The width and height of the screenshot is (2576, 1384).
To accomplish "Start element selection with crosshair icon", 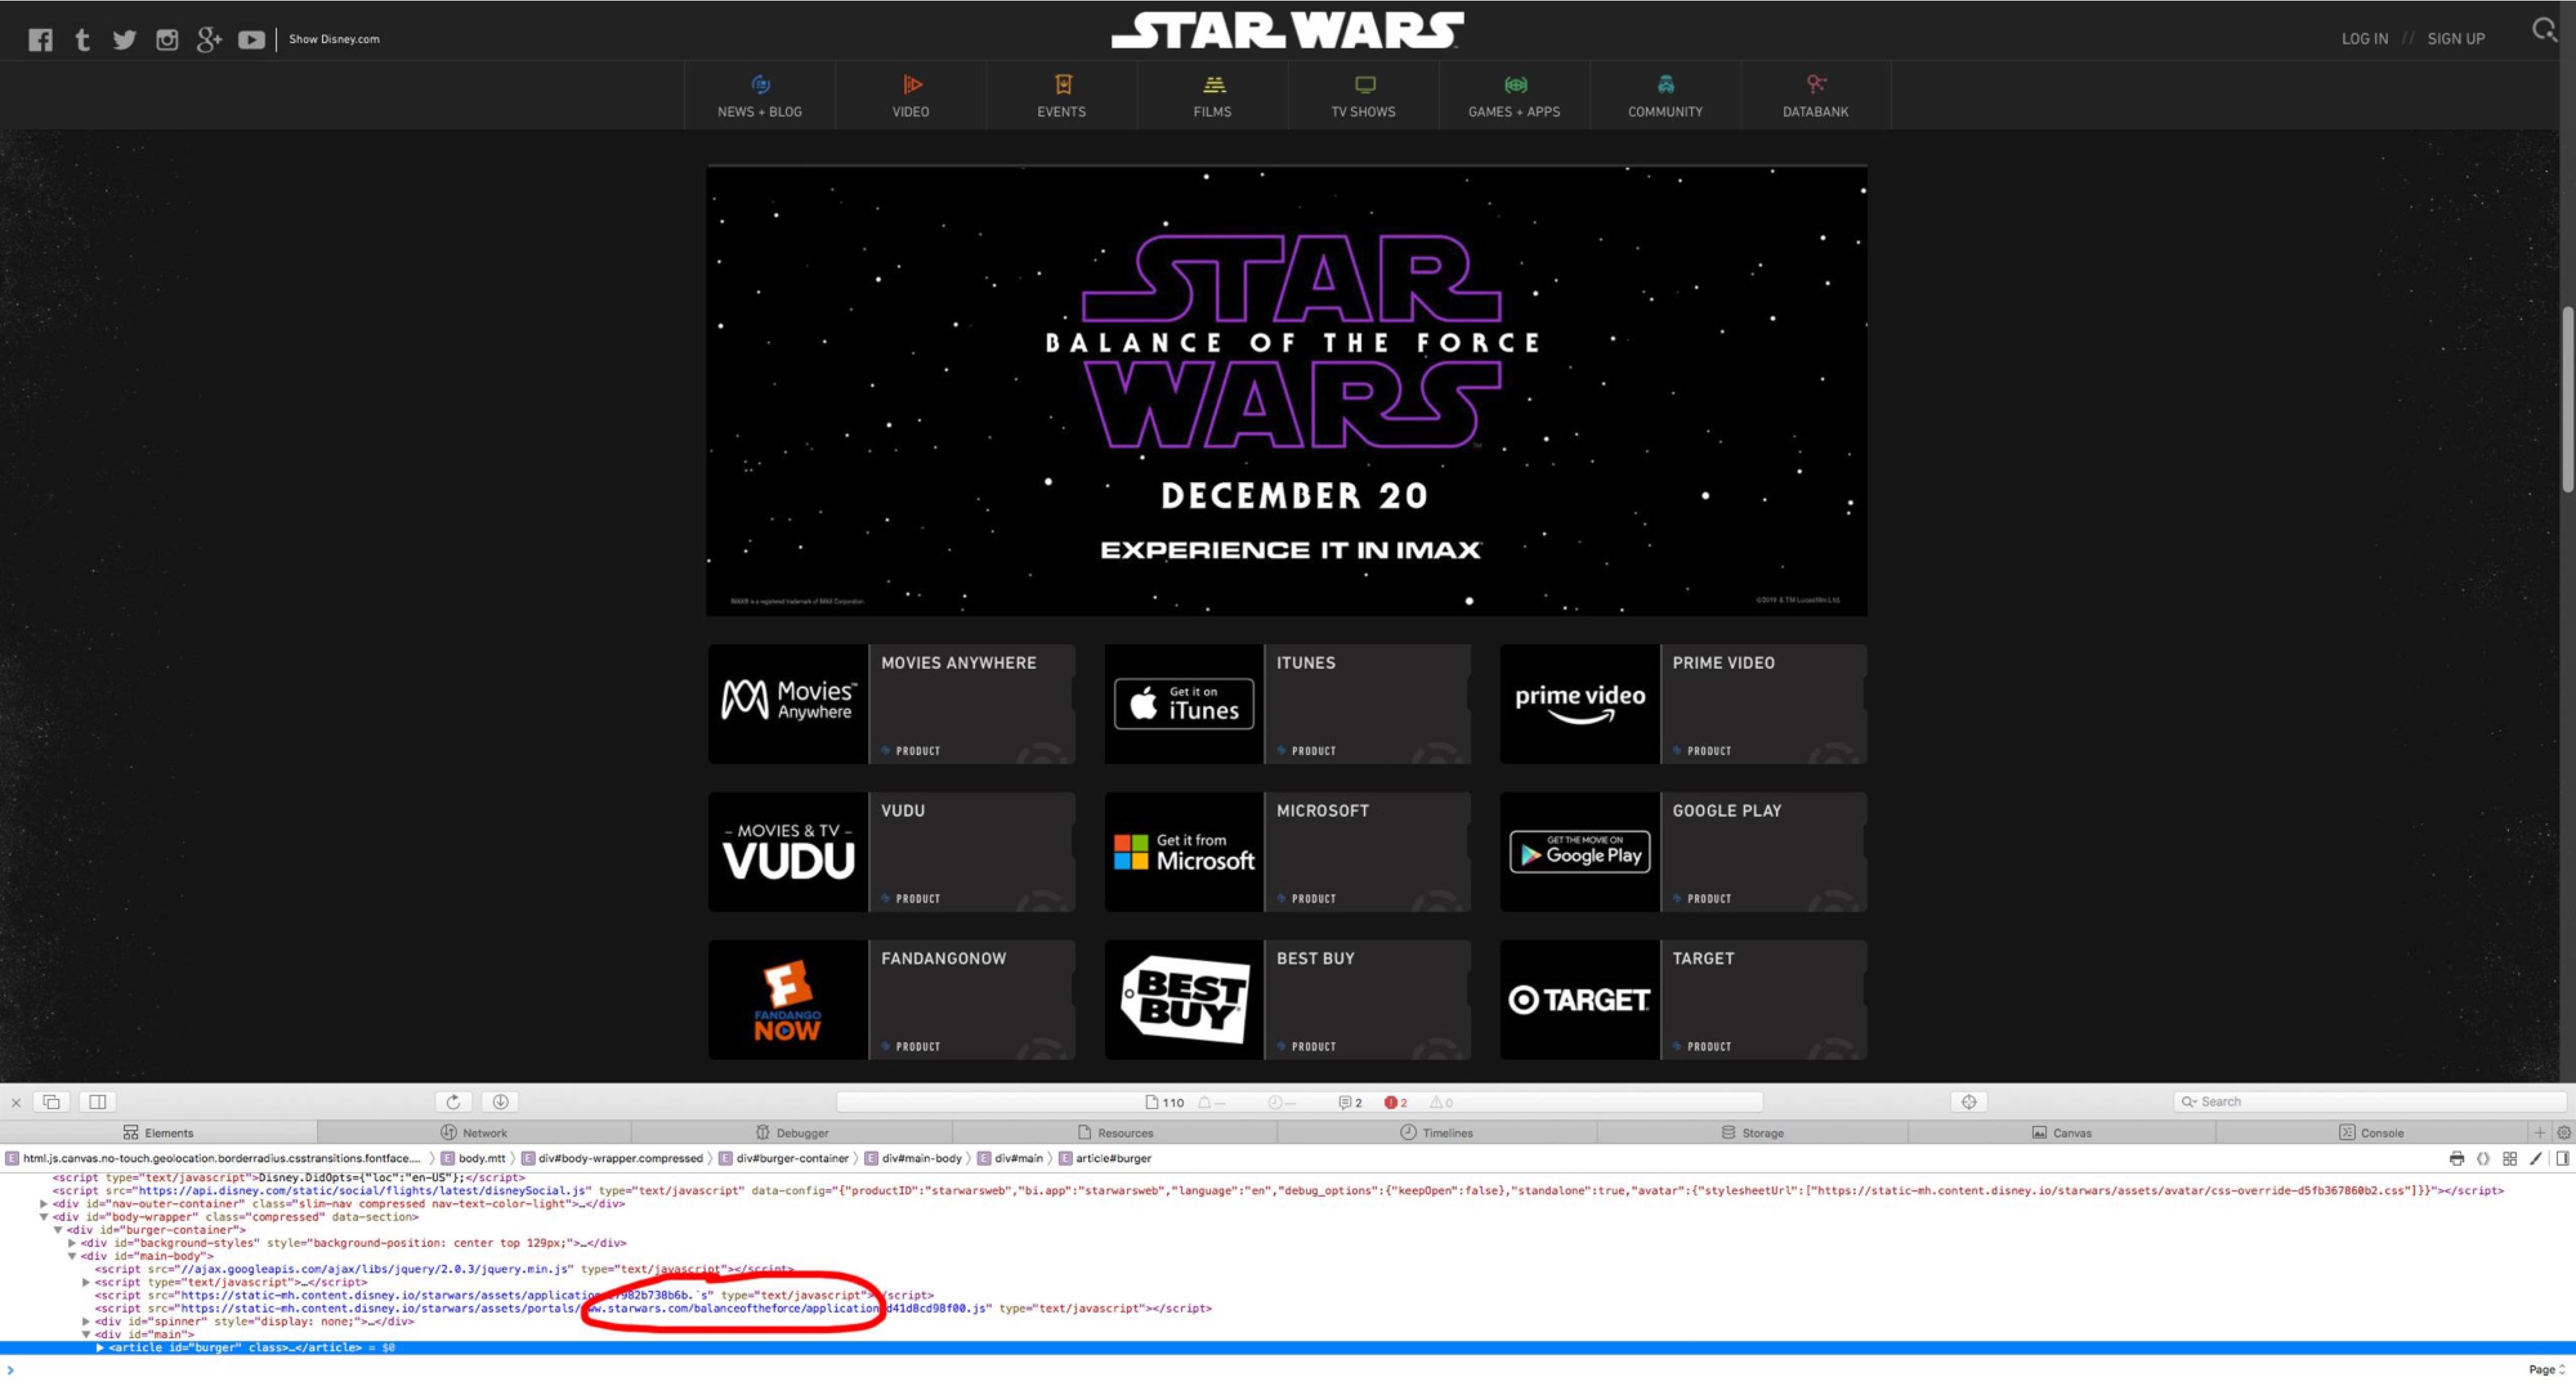I will pos(1969,1101).
